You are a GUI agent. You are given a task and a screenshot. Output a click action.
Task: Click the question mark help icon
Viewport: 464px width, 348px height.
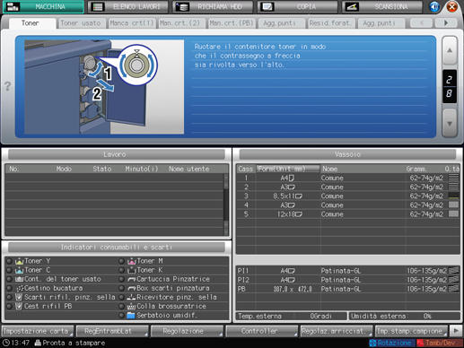click(7, 86)
